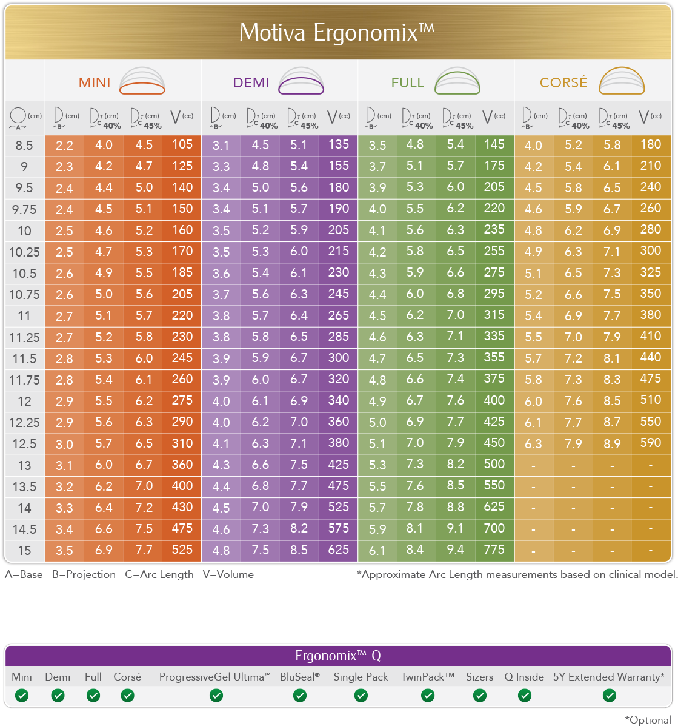Image resolution: width=678 pixels, height=726 pixels.
Task: Click the '14.5' base size row label
Action: pyautogui.click(x=24, y=529)
